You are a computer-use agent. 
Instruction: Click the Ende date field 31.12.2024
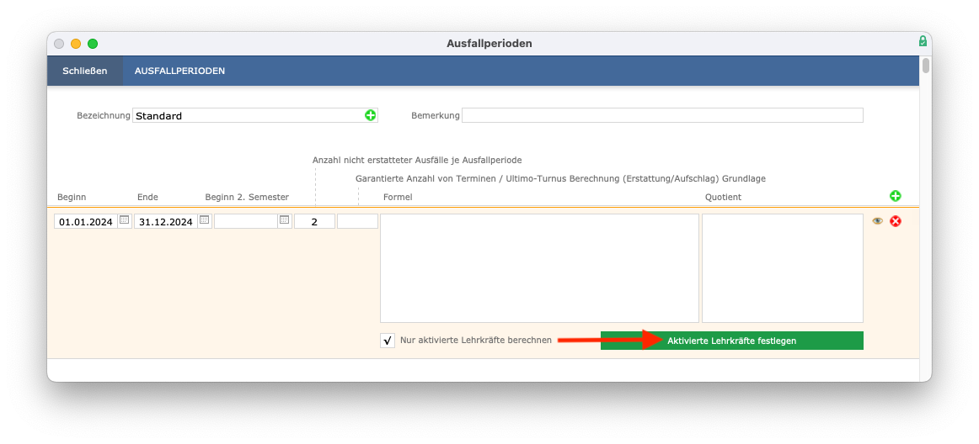[x=166, y=221]
